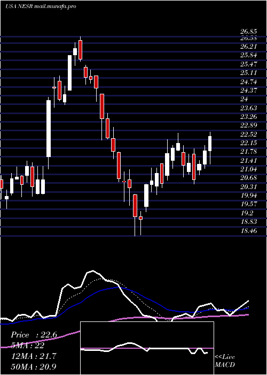Click the 22.52 price label

pyautogui.click(x=248, y=134)
